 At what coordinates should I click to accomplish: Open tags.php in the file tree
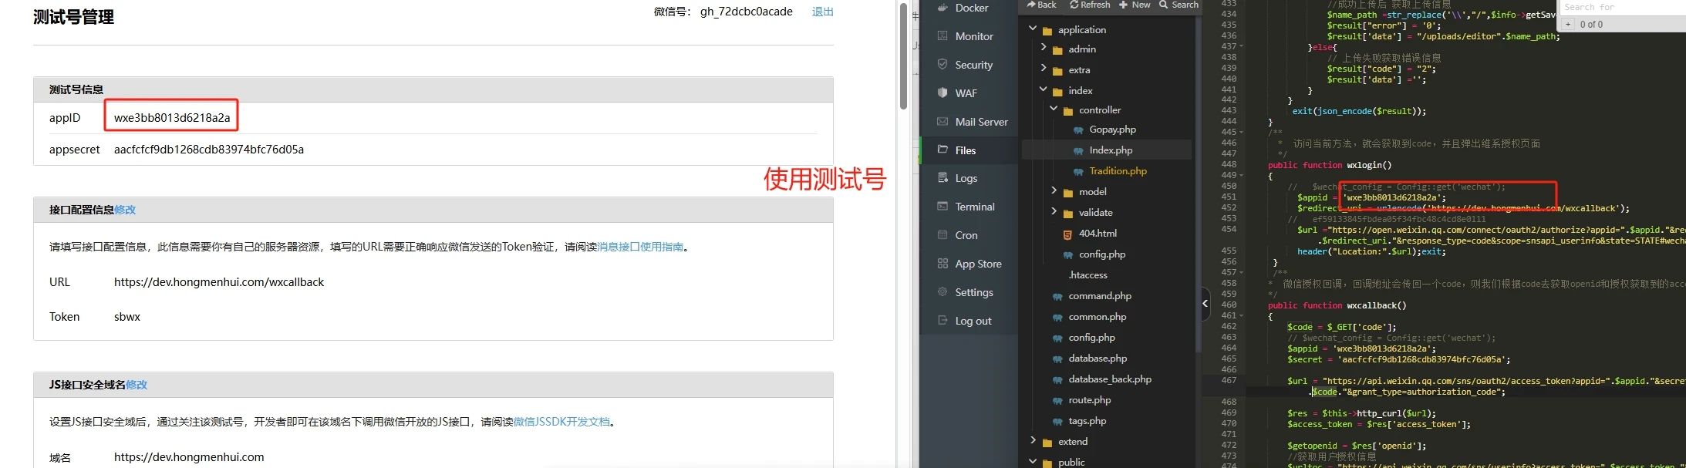point(1087,421)
